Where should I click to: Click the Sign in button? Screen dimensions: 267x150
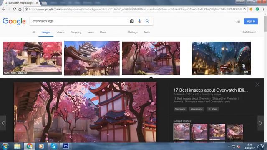coord(251,21)
